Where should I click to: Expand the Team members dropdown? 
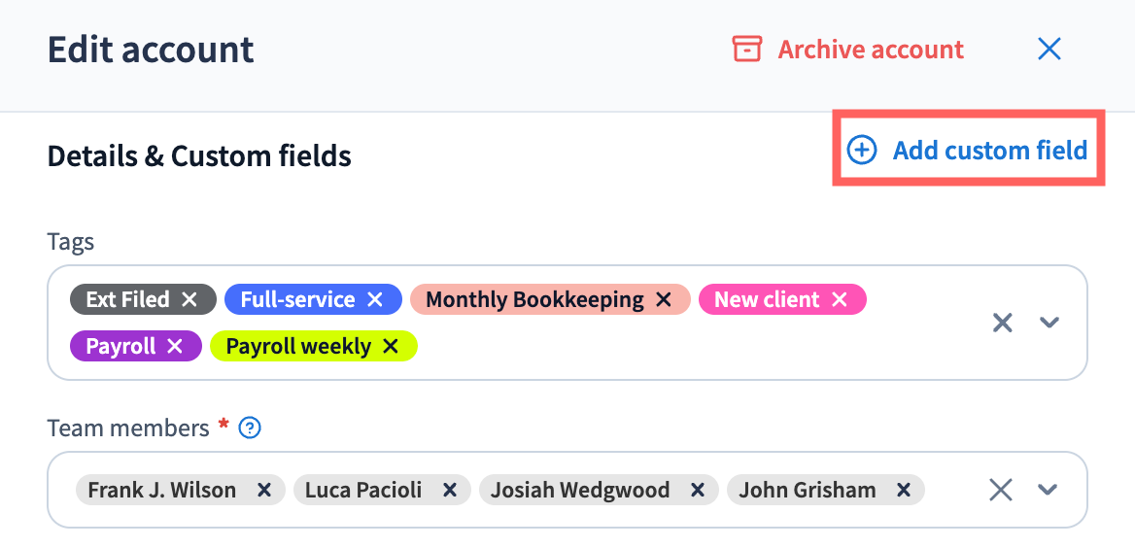click(1048, 490)
